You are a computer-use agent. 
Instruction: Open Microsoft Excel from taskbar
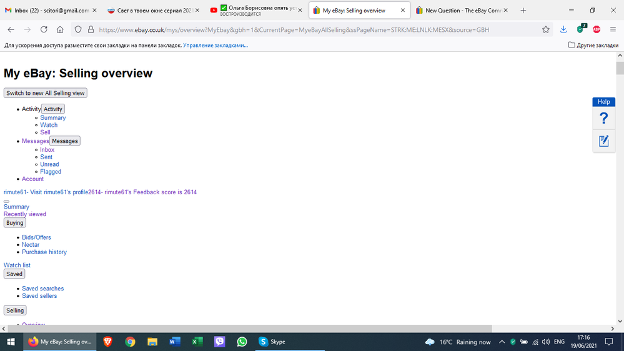[197, 342]
